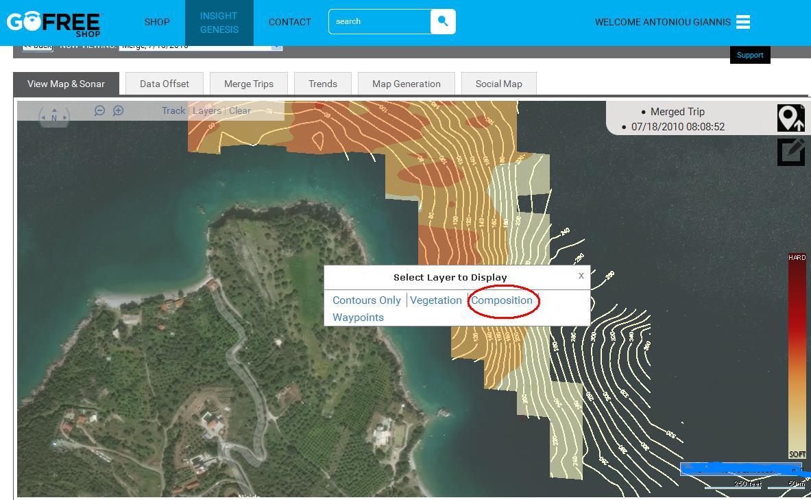Switch to the Social Map tab
This screenshot has width=811, height=500.
(498, 84)
